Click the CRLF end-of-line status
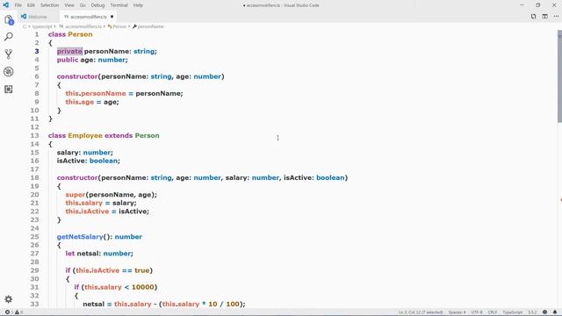Viewport: 562px width, 316px height. click(493, 312)
